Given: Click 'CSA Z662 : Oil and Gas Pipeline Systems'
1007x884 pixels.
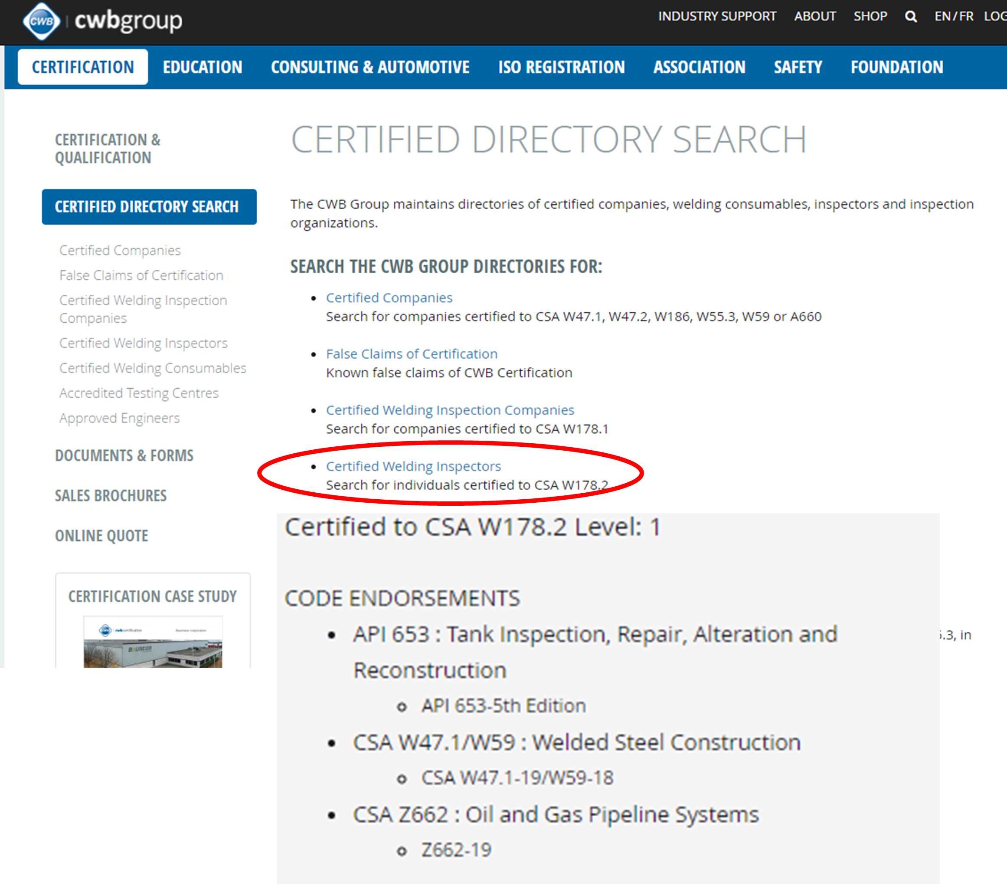Looking at the screenshot, I should pyautogui.click(x=556, y=815).
